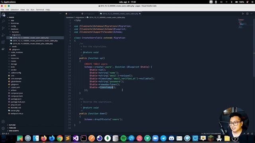Open the Source Control view
Image resolution: width=255 pixels, height=143 pixels.
[x=3, y=28]
